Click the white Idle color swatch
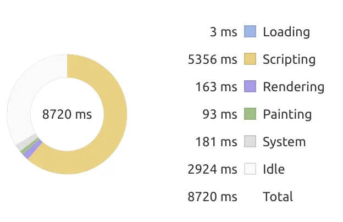Viewport: 343px width, 222px height. pyautogui.click(x=250, y=169)
